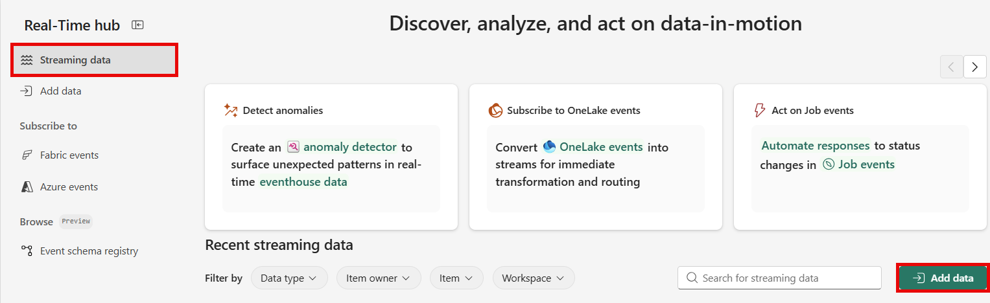
Task: Click the Fabric events icon
Action: pos(27,155)
